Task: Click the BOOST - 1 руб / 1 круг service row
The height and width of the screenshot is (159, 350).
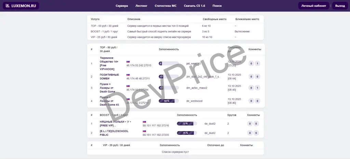Action: click(175, 32)
